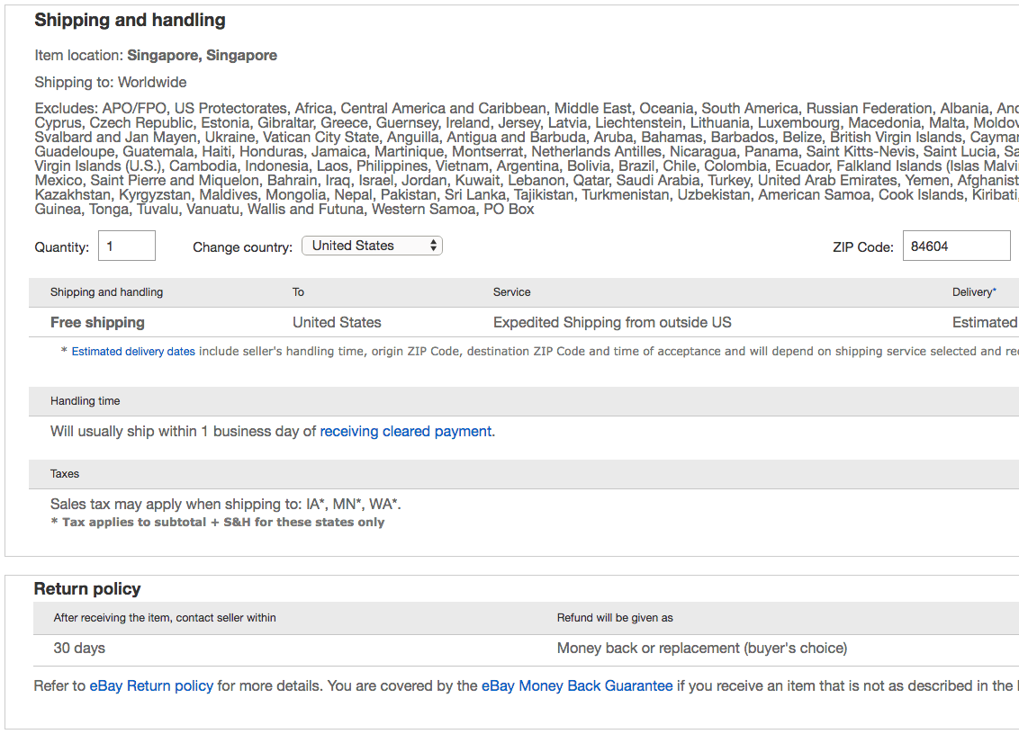1019x734 pixels.
Task: Select the 30 days return window cell
Action: tap(79, 648)
